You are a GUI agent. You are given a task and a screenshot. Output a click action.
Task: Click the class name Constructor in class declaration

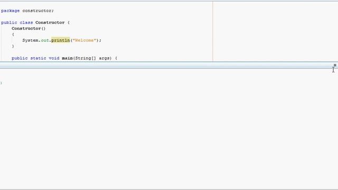click(x=50, y=22)
